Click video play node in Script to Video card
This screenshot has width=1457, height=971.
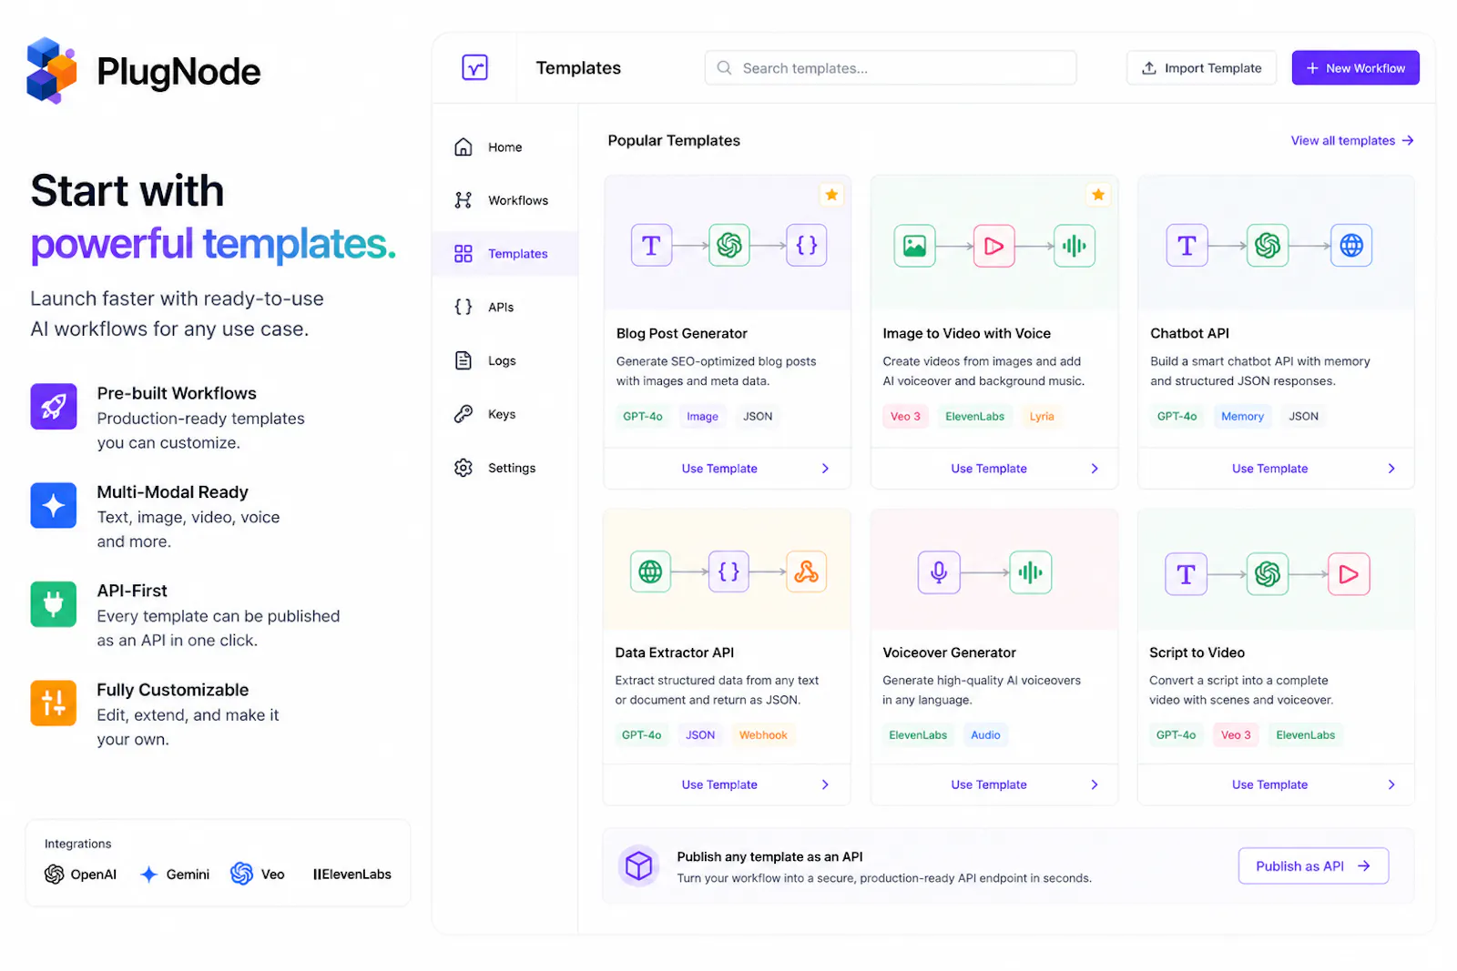point(1349,574)
